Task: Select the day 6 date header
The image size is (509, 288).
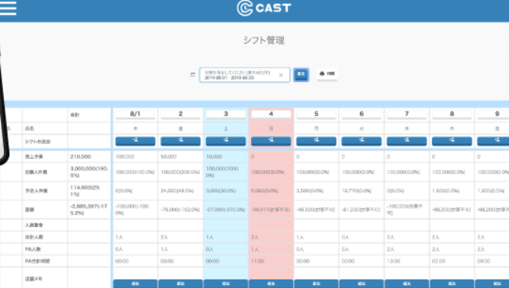Action: click(x=362, y=114)
